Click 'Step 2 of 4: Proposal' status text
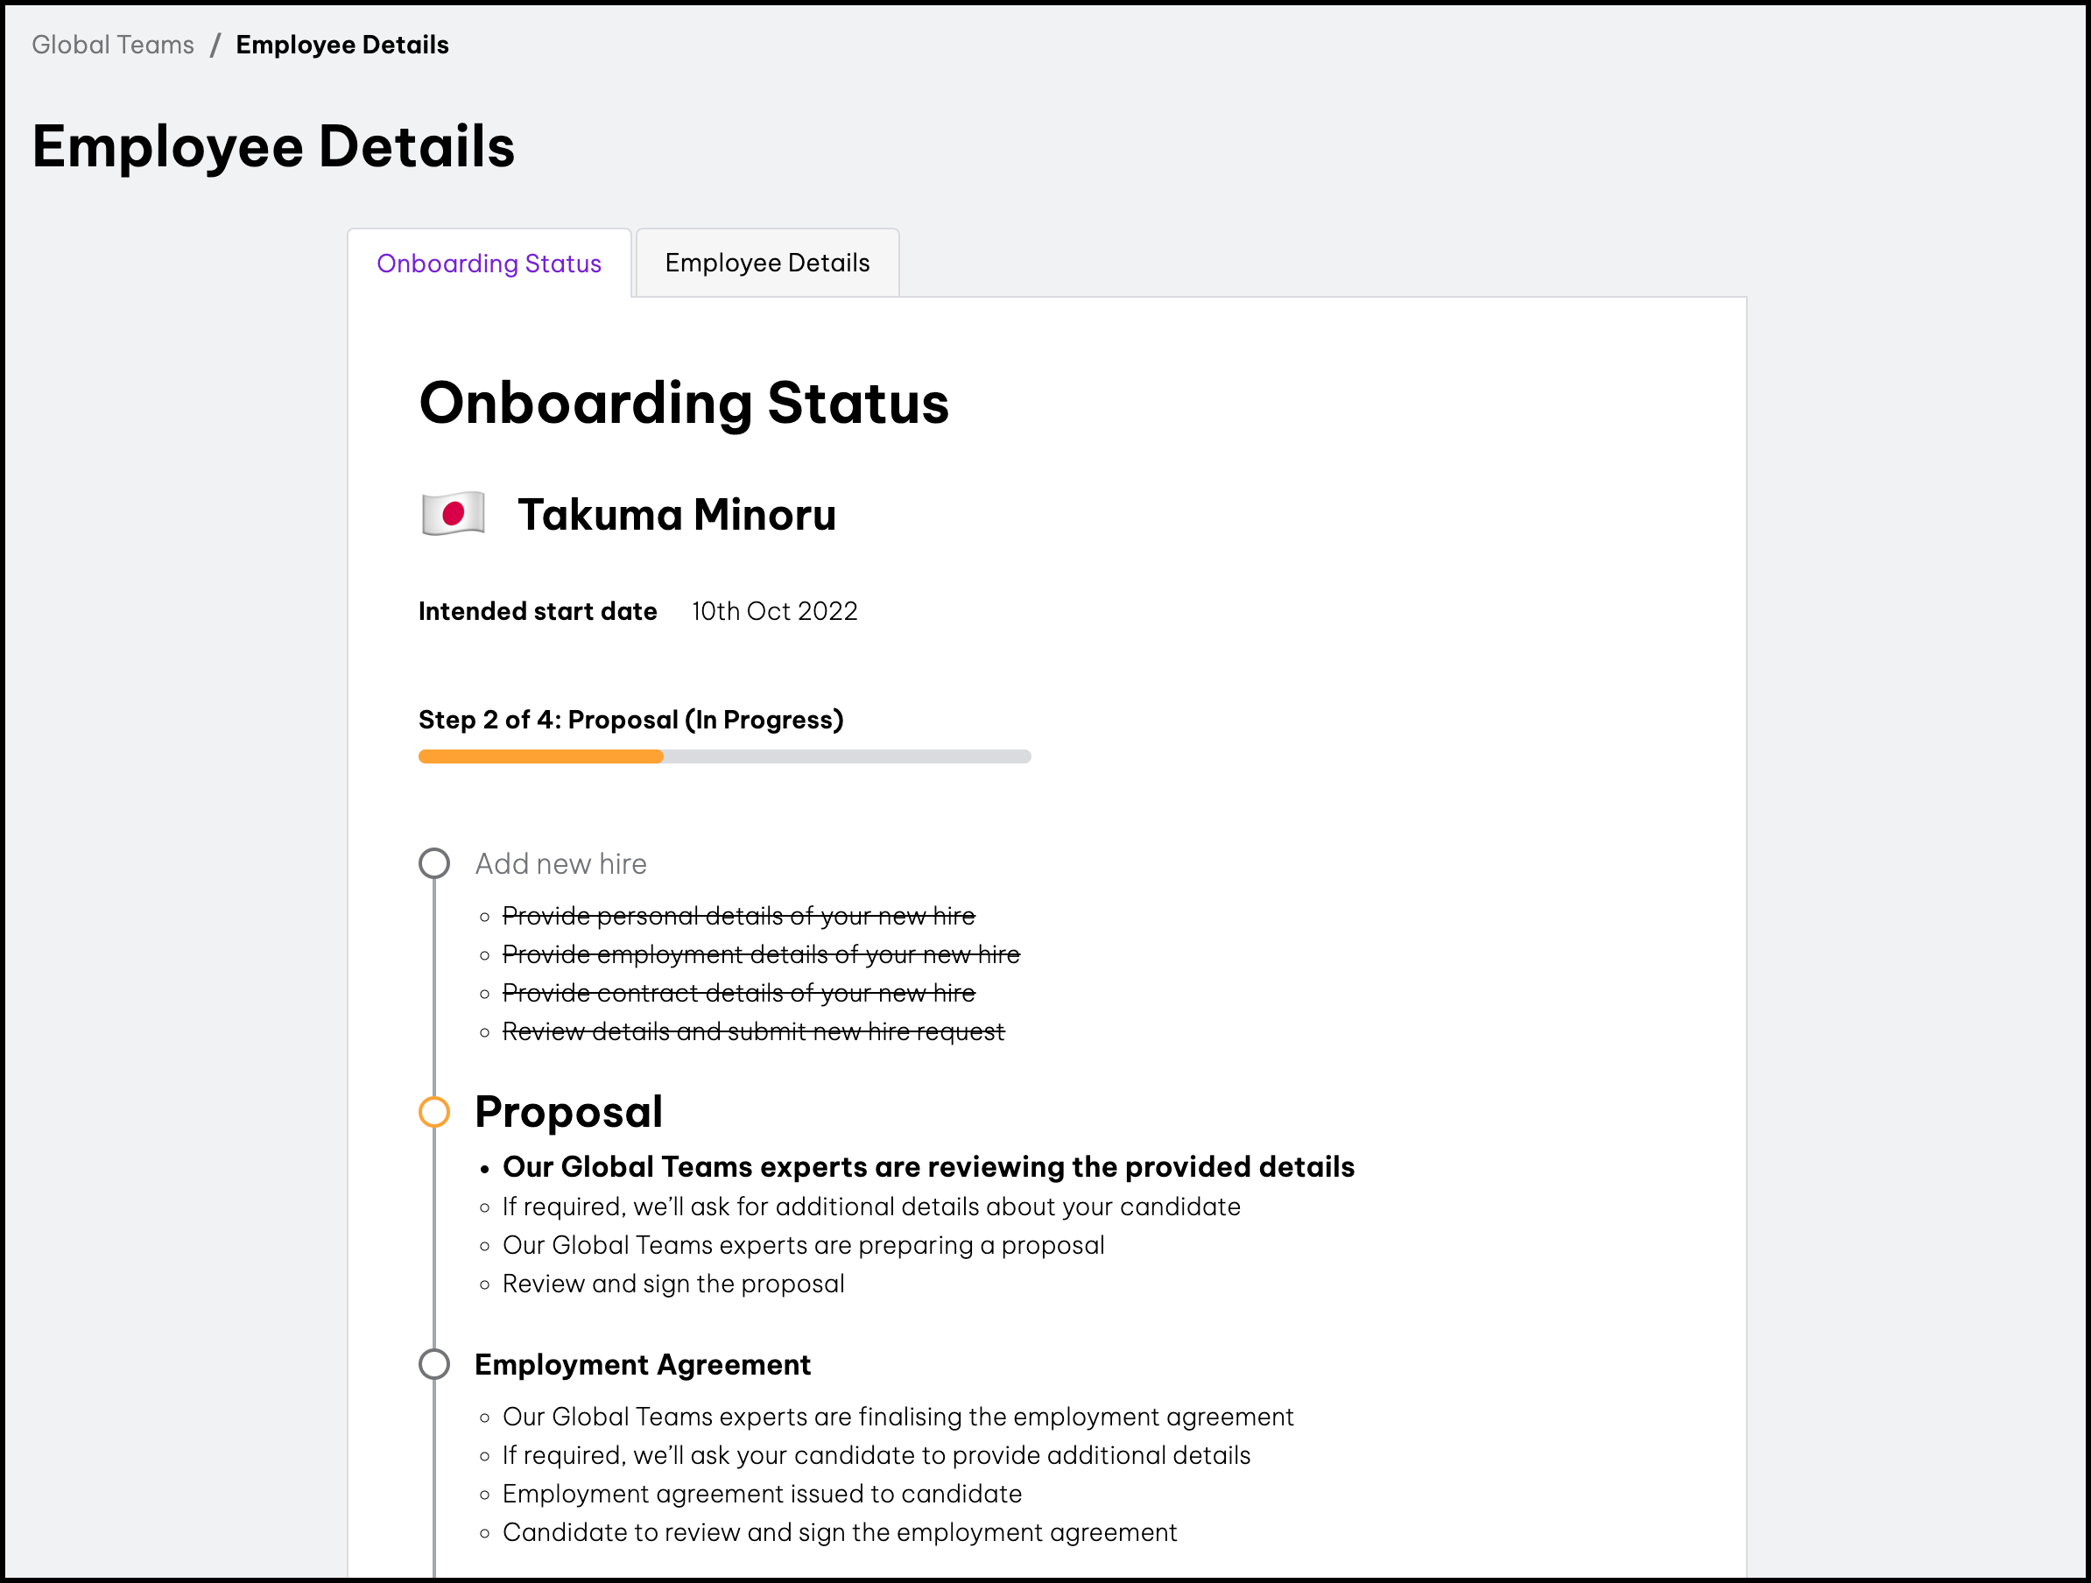The width and height of the screenshot is (2091, 1583). (630, 721)
